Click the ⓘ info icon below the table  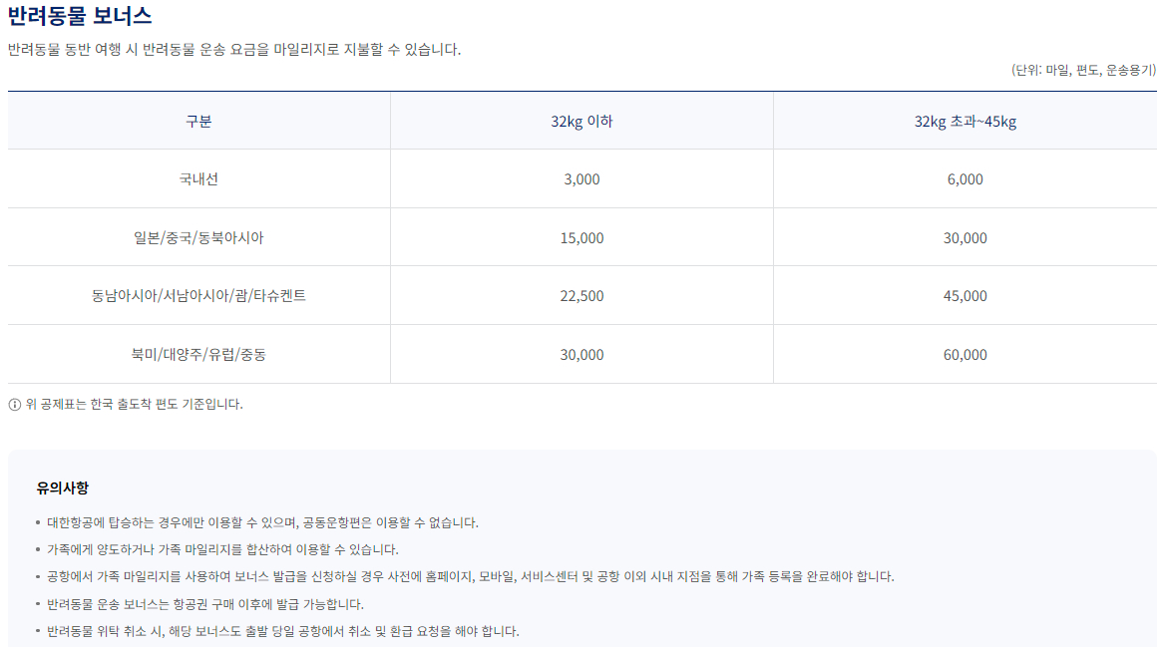tap(14, 403)
